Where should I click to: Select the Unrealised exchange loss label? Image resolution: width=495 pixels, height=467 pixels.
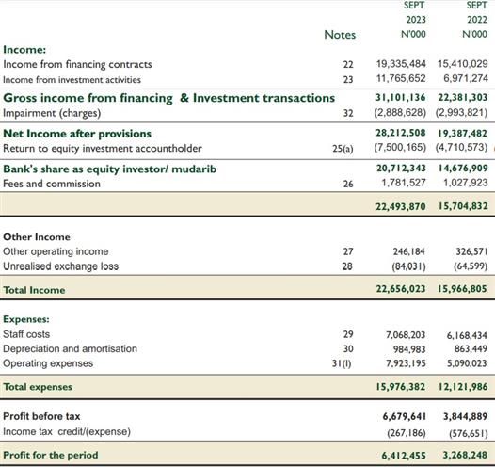pos(60,266)
